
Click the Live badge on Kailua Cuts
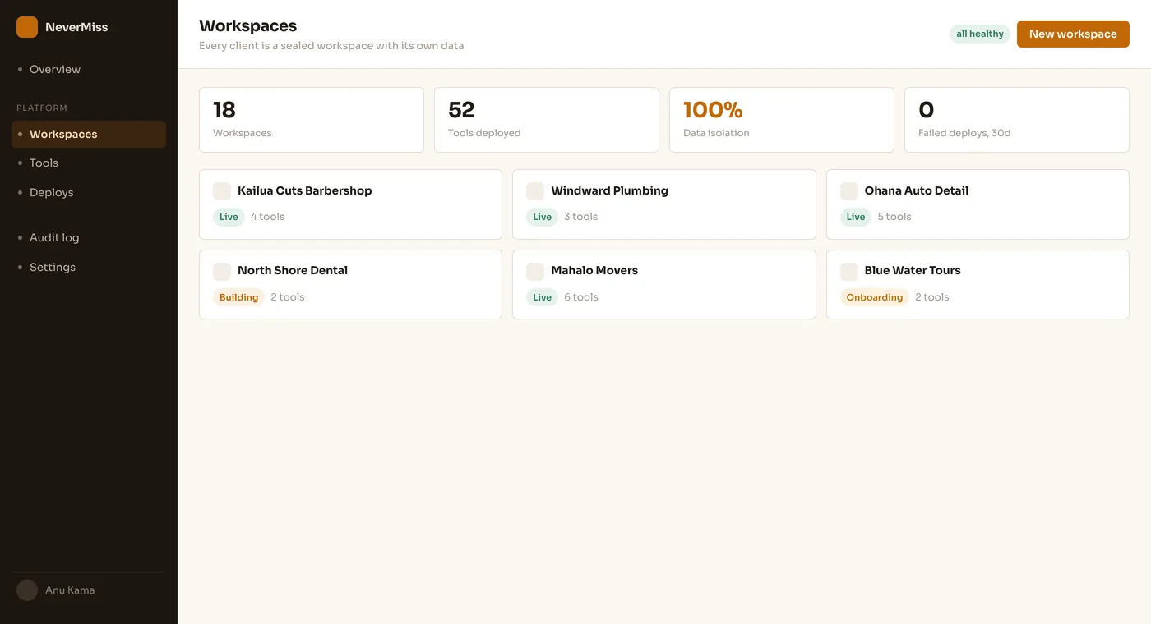click(229, 218)
